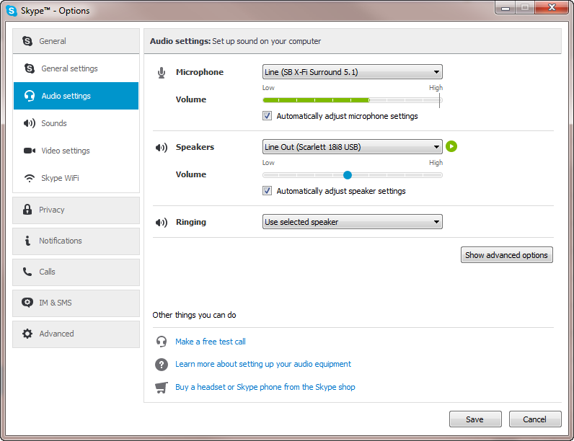Open the Ringing device dropdown
This screenshot has width=574, height=441.
pyautogui.click(x=352, y=222)
